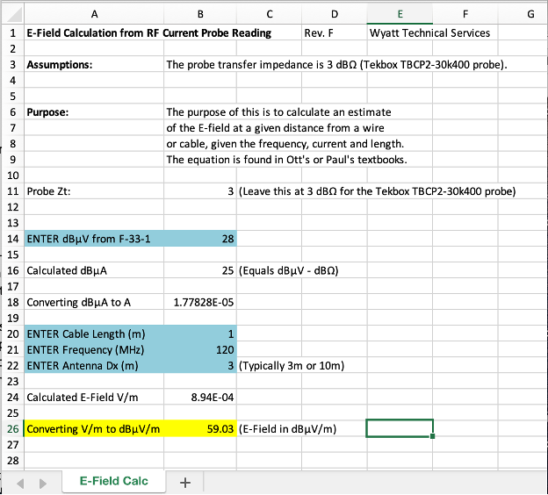This screenshot has height=495, width=548.
Task: Click the select-all corner triangle
Action: [14, 15]
